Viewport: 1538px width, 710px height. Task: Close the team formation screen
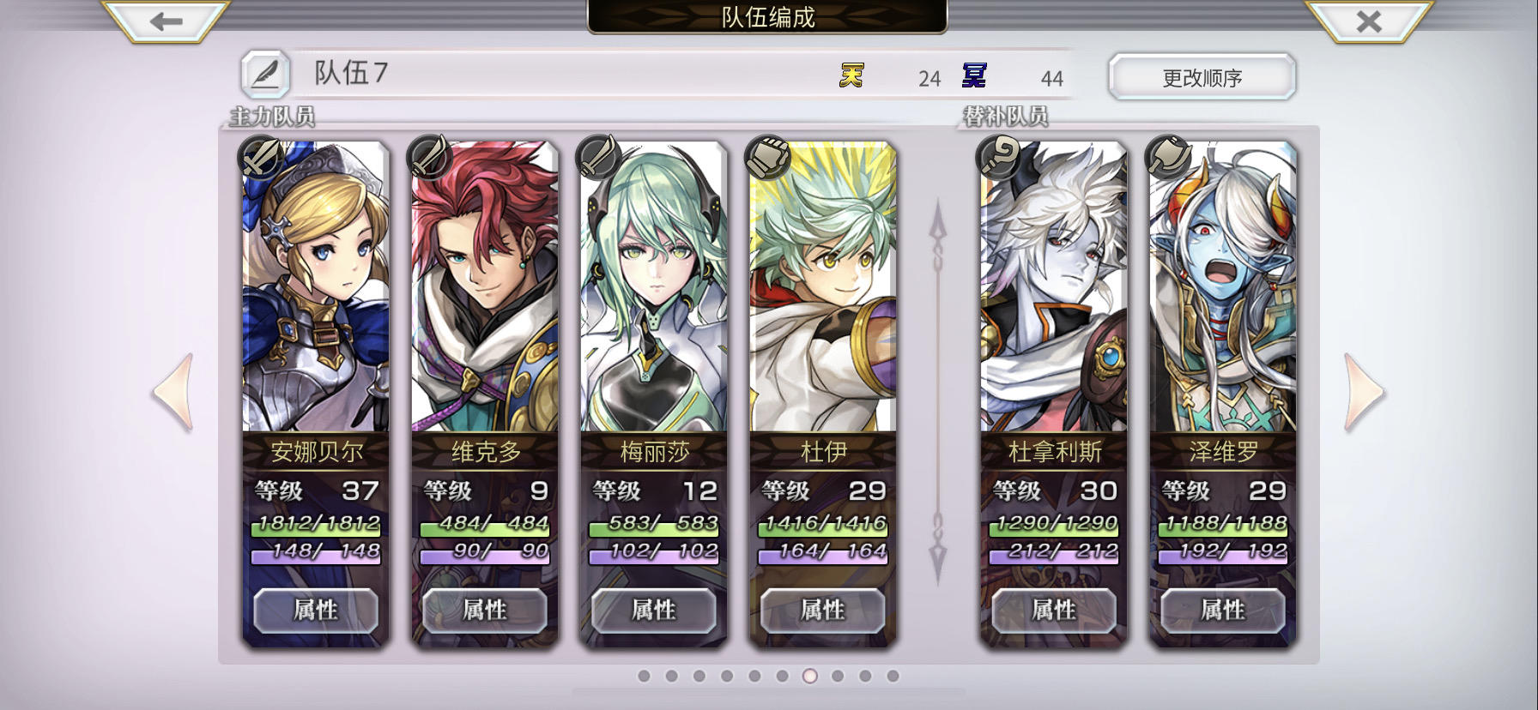point(1369,21)
